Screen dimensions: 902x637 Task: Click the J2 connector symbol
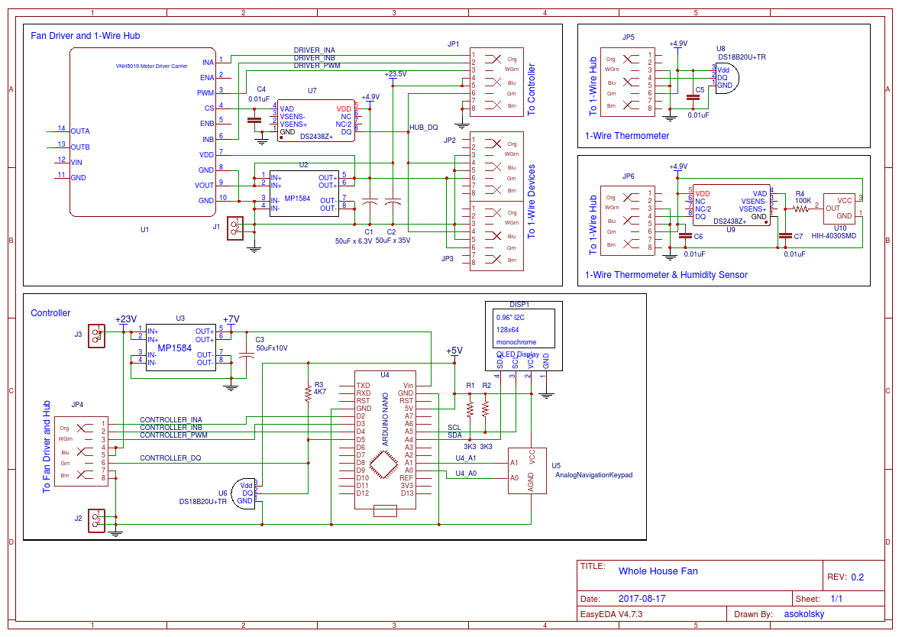[x=97, y=521]
